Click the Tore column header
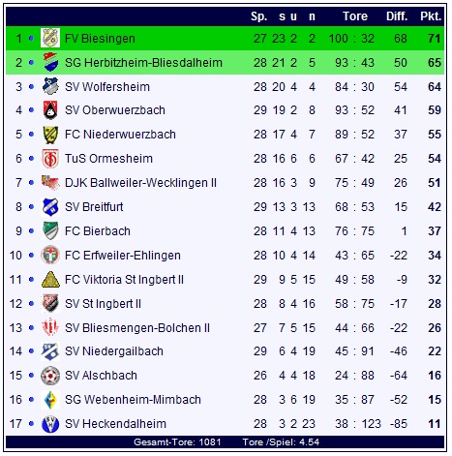Viewport: 452px width, 456px height. [355, 16]
